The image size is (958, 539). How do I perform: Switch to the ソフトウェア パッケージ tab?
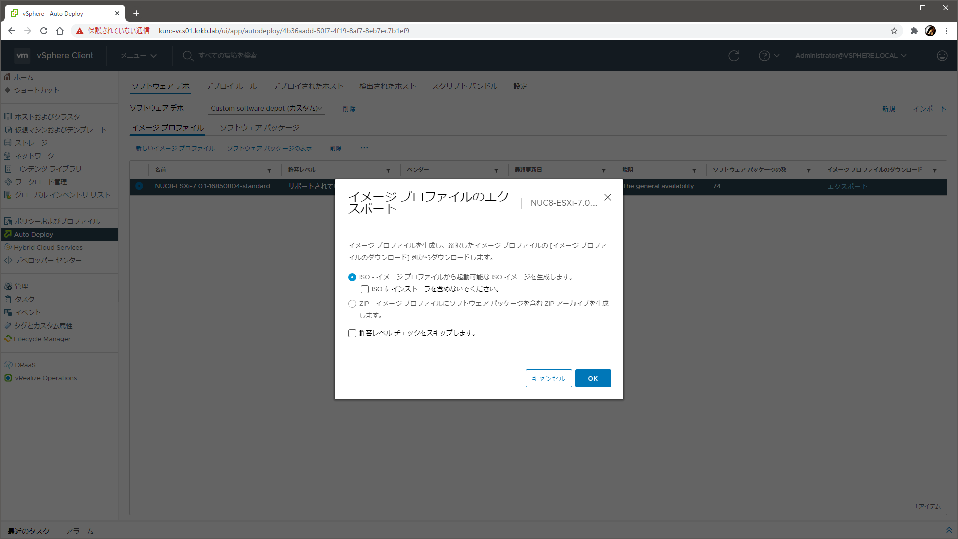click(259, 128)
